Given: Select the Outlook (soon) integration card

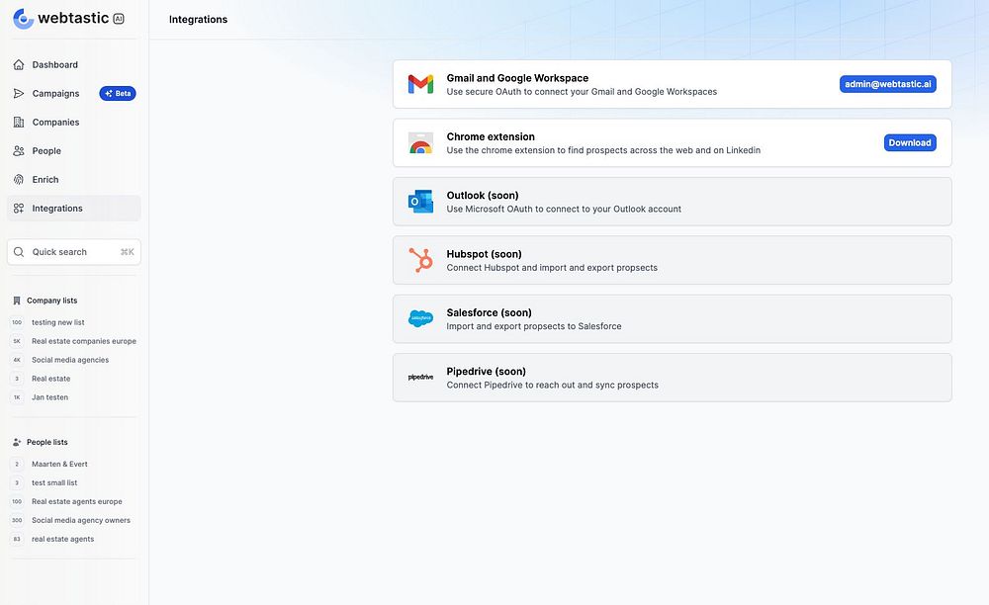Looking at the screenshot, I should [x=672, y=202].
